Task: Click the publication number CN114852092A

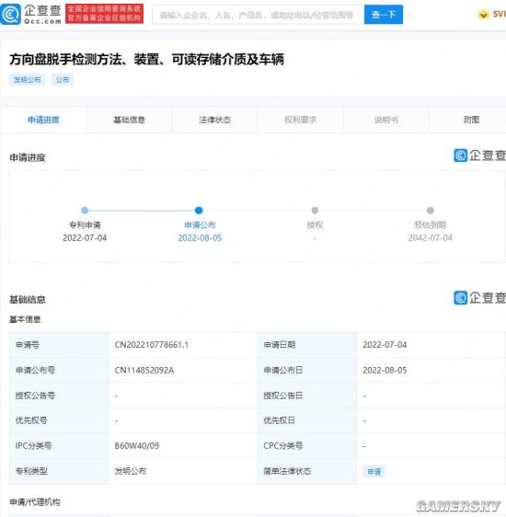Action: (x=144, y=371)
